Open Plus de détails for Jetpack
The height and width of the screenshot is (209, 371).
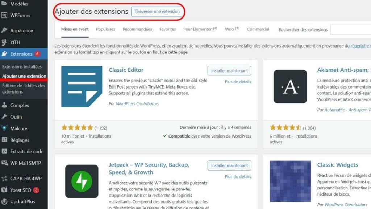[238, 177]
